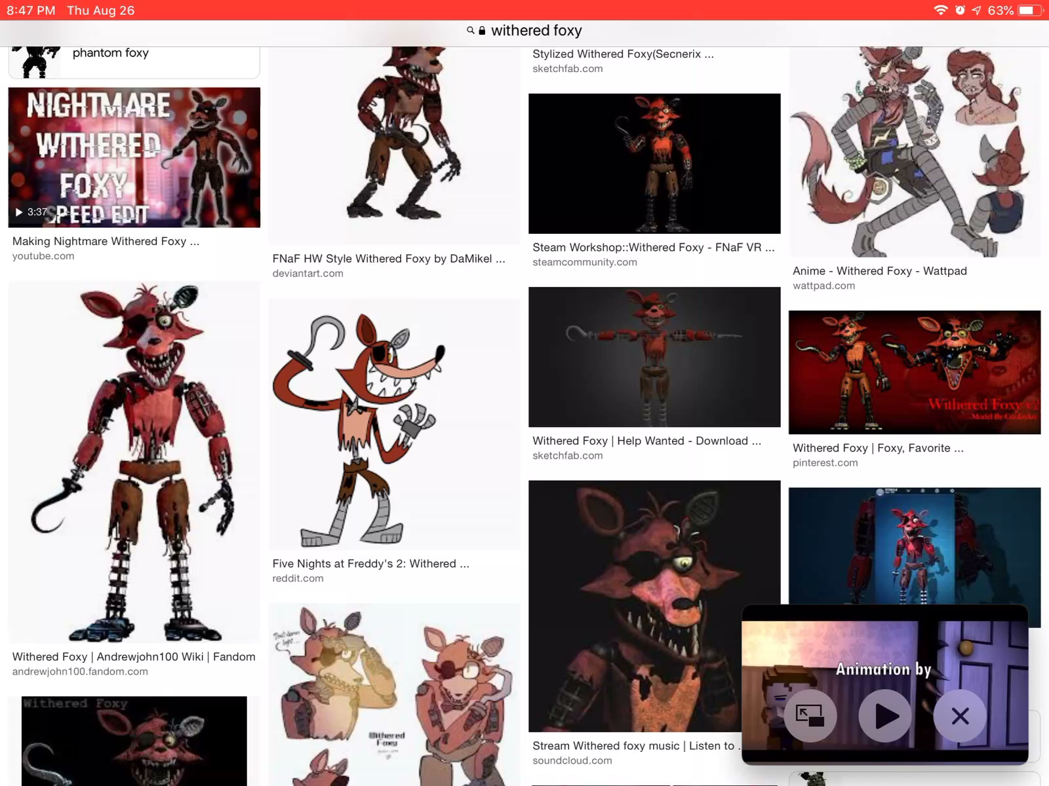Image resolution: width=1049 pixels, height=786 pixels.
Task: Select the phantom foxy related search chip
Action: (134, 60)
